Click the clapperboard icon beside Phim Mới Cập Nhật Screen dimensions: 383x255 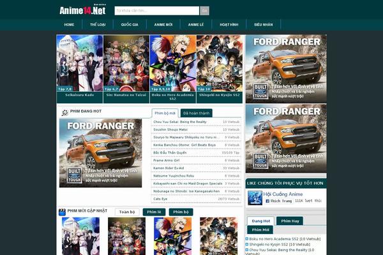point(63,212)
